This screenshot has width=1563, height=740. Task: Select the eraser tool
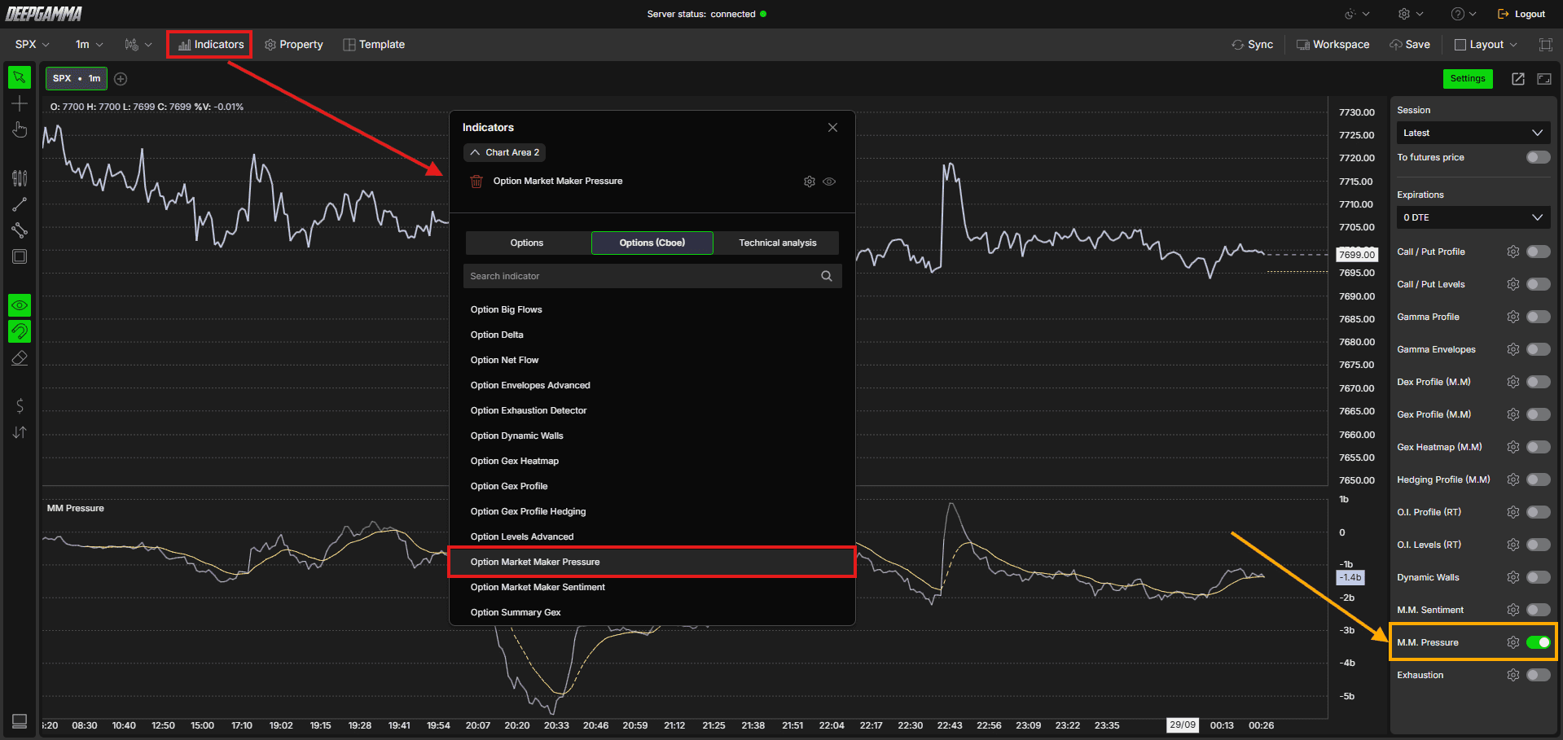point(20,358)
